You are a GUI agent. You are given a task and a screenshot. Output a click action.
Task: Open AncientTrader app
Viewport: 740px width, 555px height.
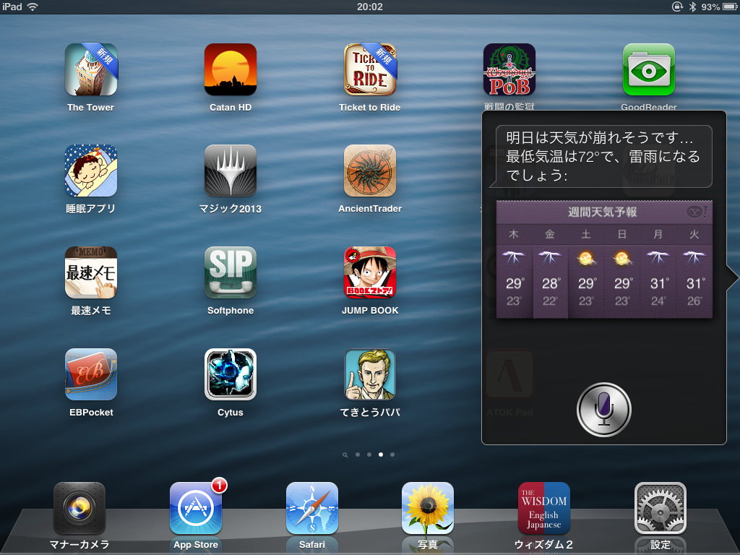[370, 171]
